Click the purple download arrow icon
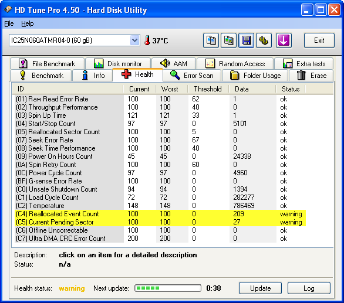344x303 pixels. pos(284,40)
